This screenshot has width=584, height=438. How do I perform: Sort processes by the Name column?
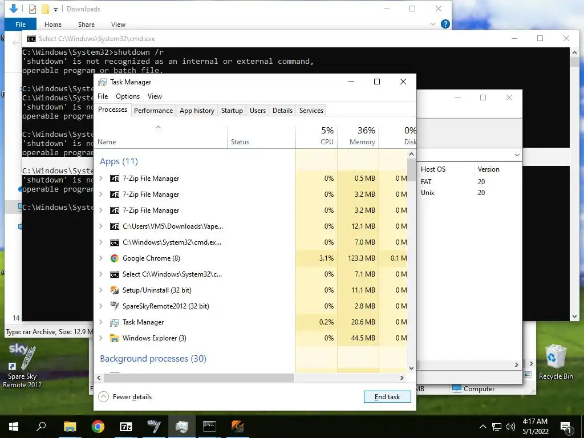[160, 136]
